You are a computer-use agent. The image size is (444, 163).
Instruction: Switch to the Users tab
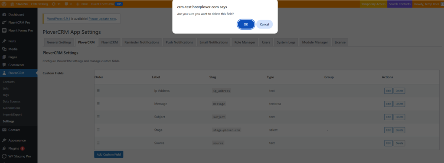click(266, 42)
